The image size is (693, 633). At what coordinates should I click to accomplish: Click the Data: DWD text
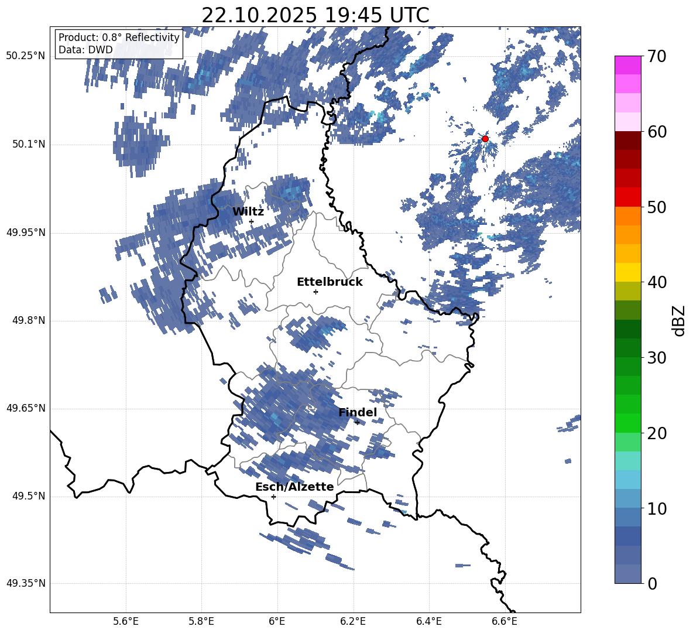[x=85, y=50]
